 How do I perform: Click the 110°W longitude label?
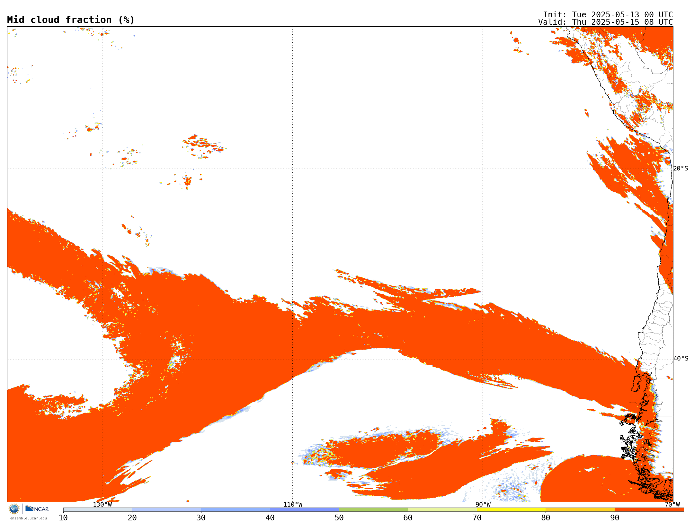click(293, 505)
